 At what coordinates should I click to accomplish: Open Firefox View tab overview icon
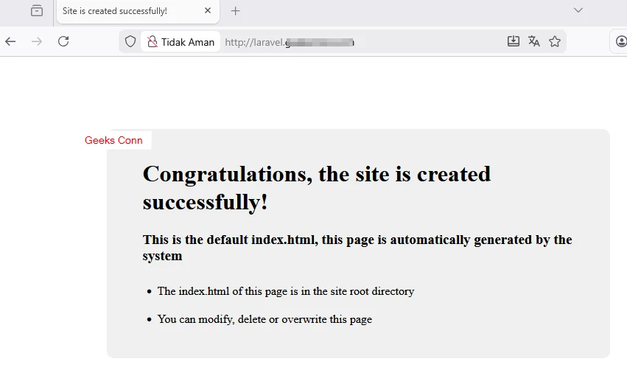point(37,11)
